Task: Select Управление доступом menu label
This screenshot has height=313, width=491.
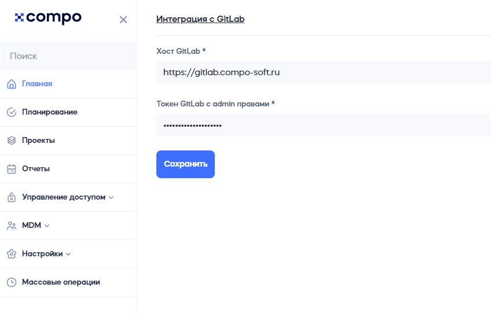Action: (x=64, y=197)
